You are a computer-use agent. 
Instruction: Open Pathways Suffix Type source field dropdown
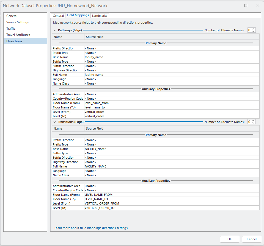pos(172,62)
